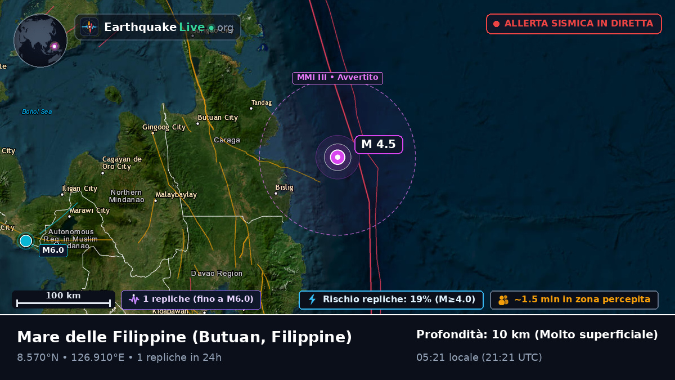Select the cyan M6.0 earthquake marker
Image resolution: width=675 pixels, height=380 pixels.
(25, 241)
